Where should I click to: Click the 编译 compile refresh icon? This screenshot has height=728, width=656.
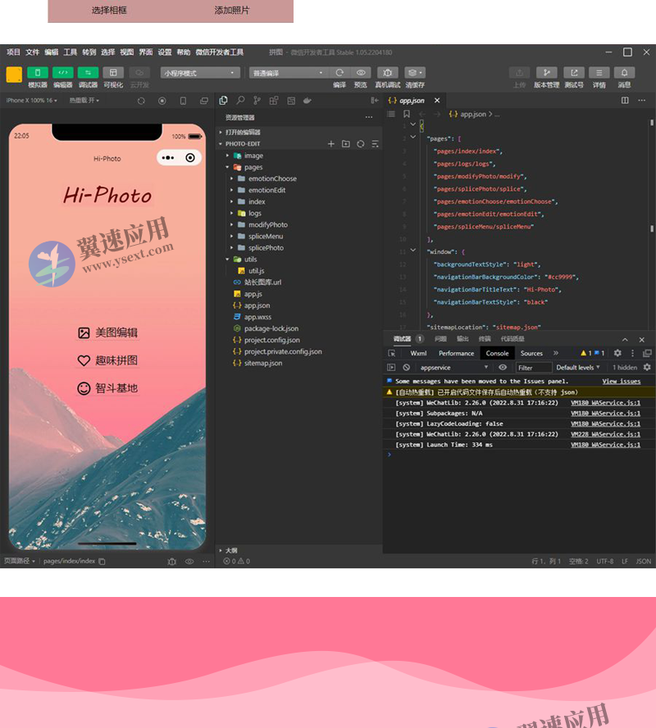coord(339,73)
